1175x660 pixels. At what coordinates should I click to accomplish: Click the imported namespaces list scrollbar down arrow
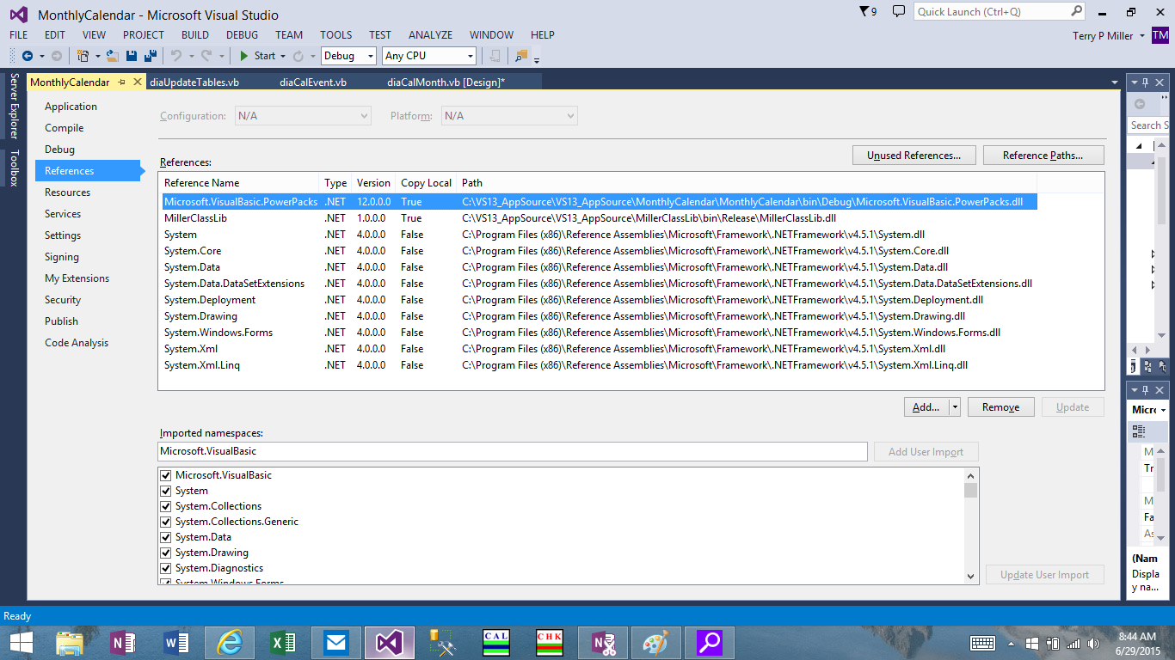pos(971,577)
